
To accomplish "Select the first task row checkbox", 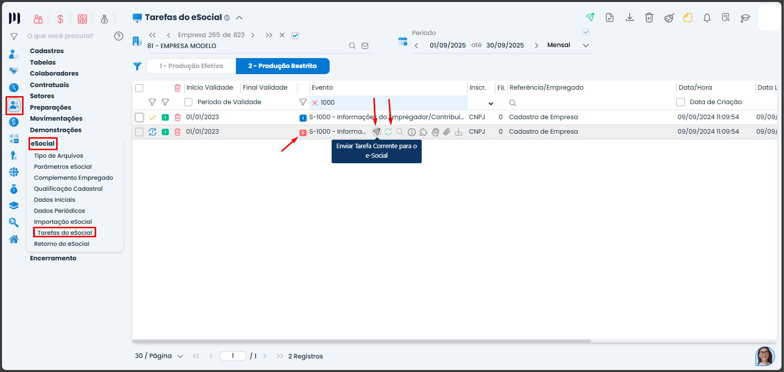I will tap(139, 117).
